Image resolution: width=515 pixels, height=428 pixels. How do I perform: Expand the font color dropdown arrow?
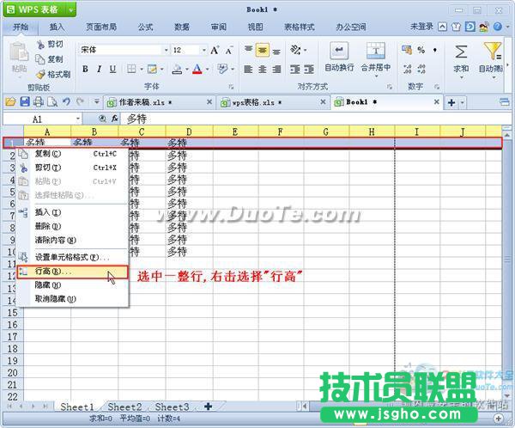(x=207, y=69)
